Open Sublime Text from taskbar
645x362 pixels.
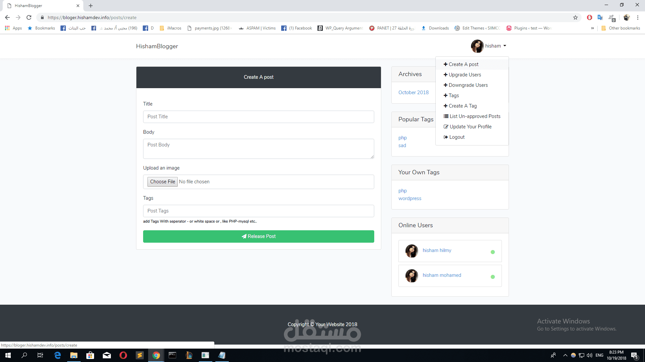[x=139, y=355]
